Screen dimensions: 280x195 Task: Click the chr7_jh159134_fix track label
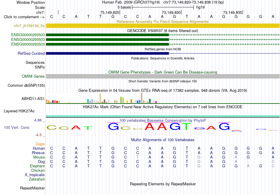pyautogui.click(x=29, y=26)
